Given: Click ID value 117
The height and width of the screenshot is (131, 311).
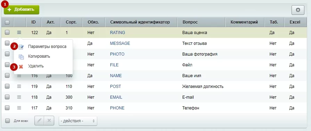Looking at the screenshot, I should coord(34,108).
